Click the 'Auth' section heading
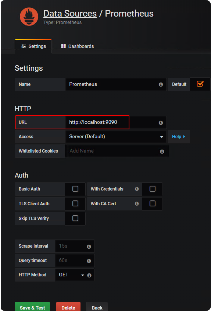Viewport: 211px width, 311px height. click(21, 175)
